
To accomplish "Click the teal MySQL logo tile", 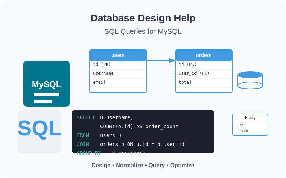I will tap(46, 84).
